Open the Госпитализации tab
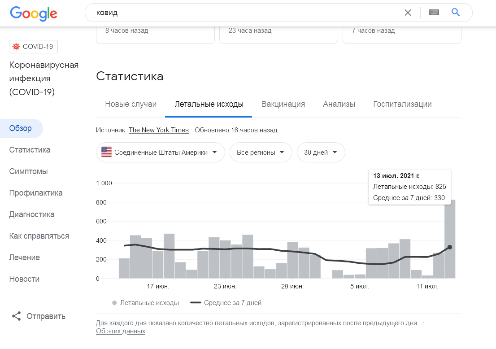This screenshot has height=349, width=496. (402, 104)
